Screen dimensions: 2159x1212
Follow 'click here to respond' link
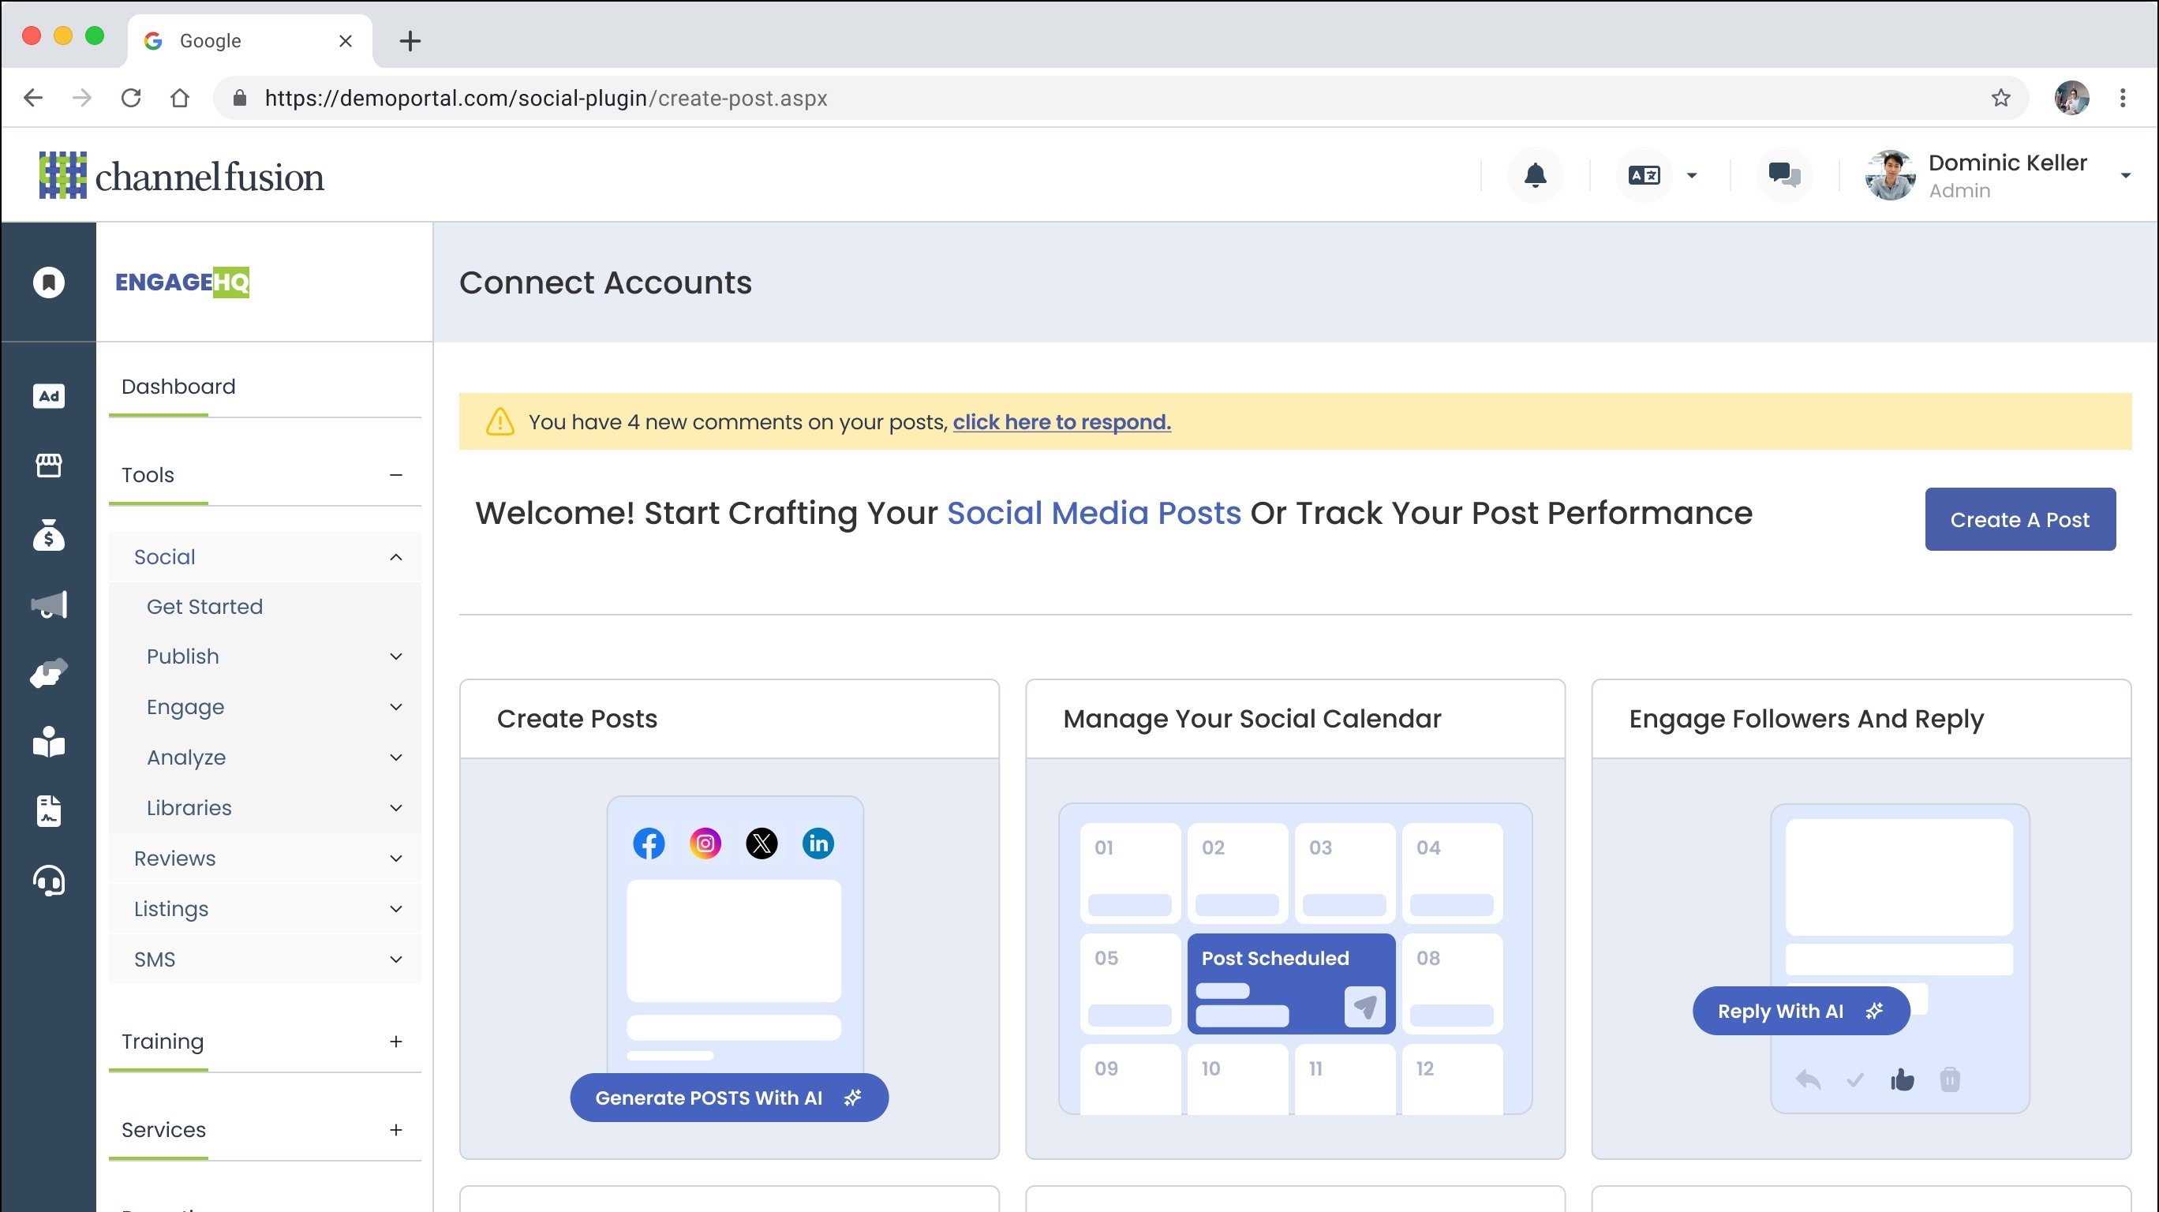[1061, 421]
